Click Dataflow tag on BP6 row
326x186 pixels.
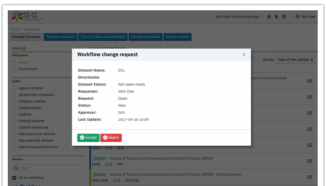click(x=99, y=159)
